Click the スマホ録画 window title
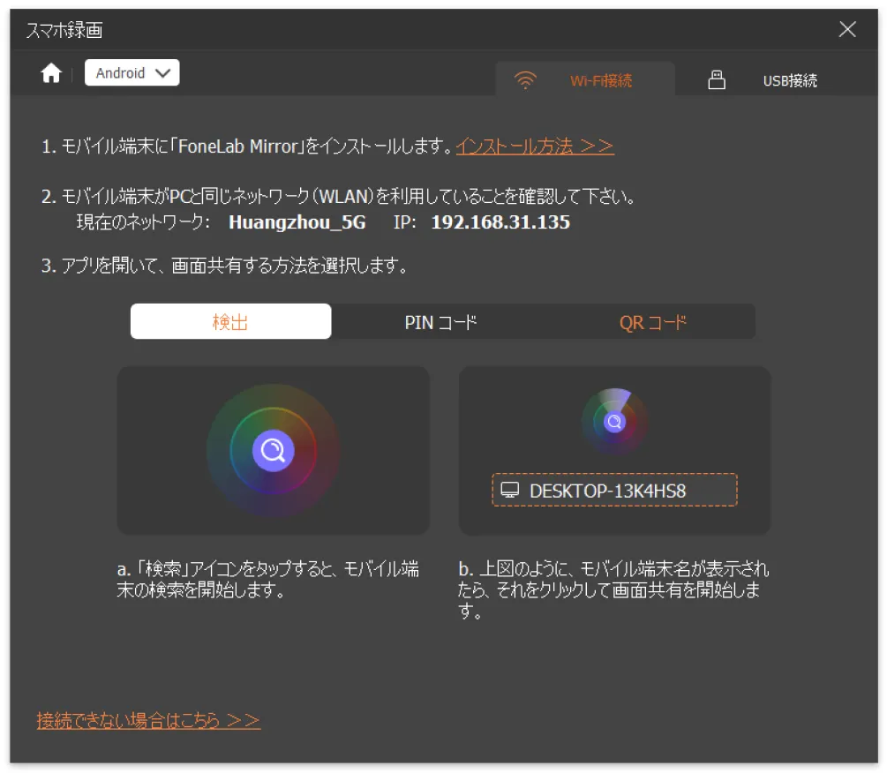Screen dimensions: 887x773 point(64,30)
